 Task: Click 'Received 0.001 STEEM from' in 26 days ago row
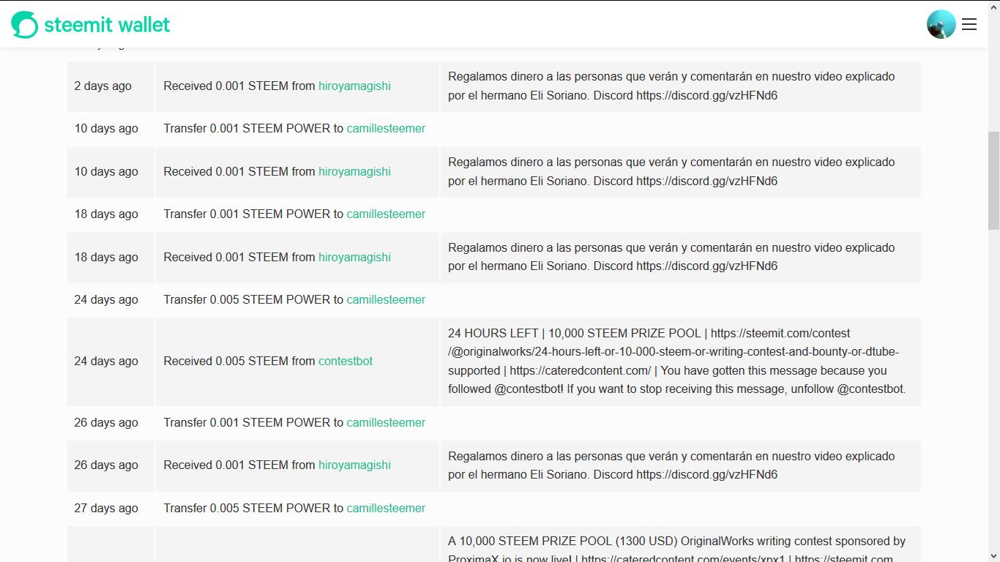(x=239, y=465)
